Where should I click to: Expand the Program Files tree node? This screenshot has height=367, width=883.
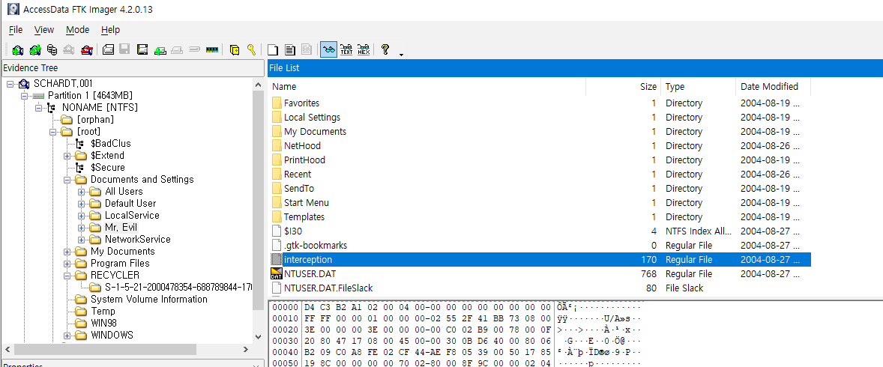point(67,264)
